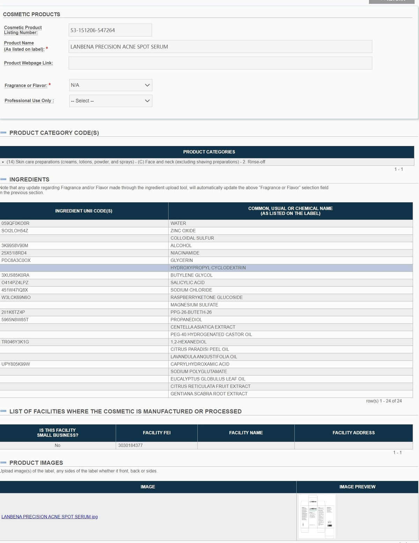This screenshot has height=543, width=419.
Task: Collapse the List of Facilities section icon
Action: pos(3,411)
